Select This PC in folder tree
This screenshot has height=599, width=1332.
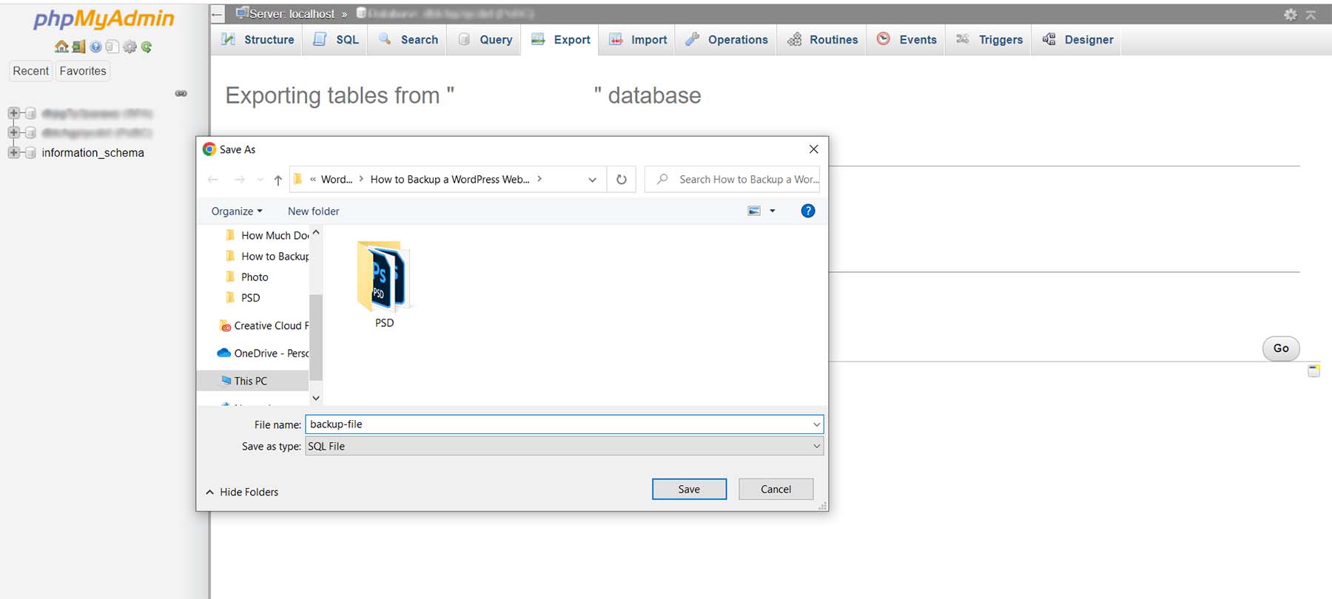click(x=250, y=381)
